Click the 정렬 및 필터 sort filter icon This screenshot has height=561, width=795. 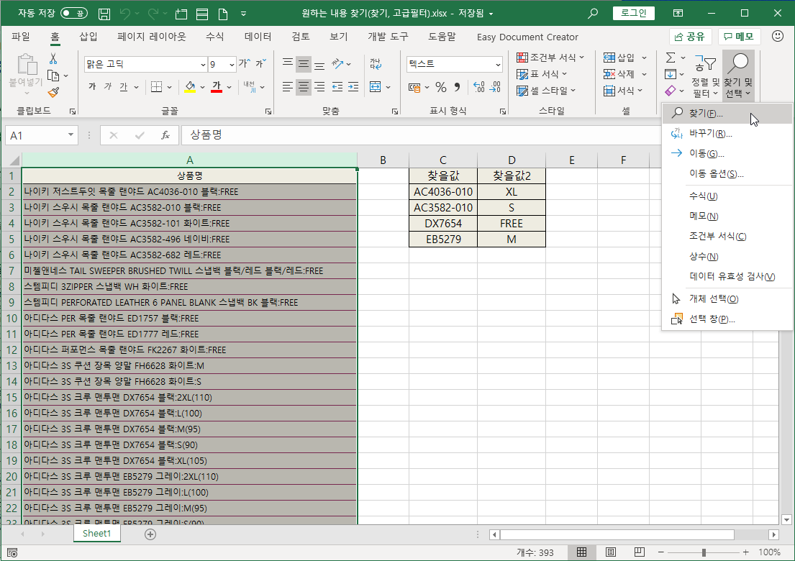[x=705, y=76]
